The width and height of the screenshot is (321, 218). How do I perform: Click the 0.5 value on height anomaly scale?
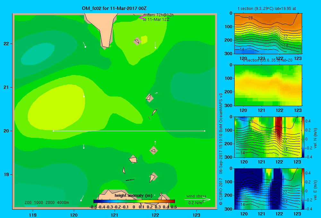coord(174,207)
